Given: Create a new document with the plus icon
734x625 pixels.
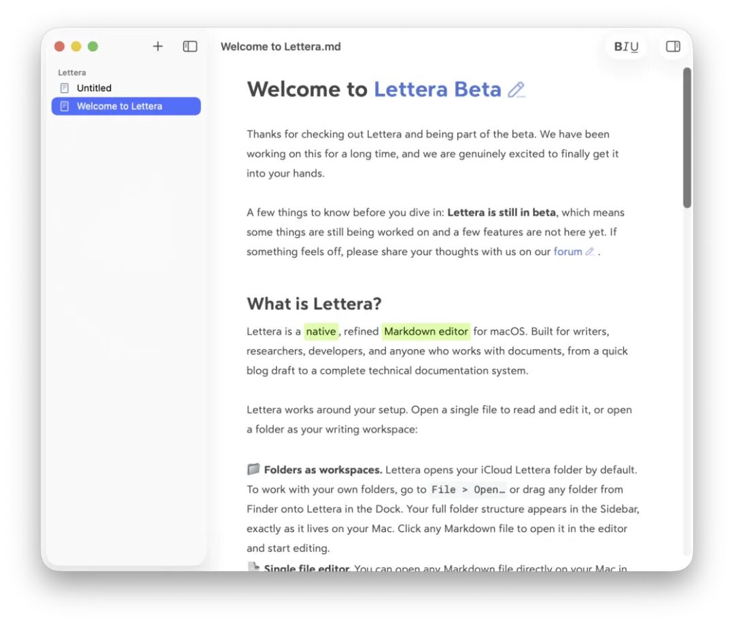Looking at the screenshot, I should pos(158,46).
